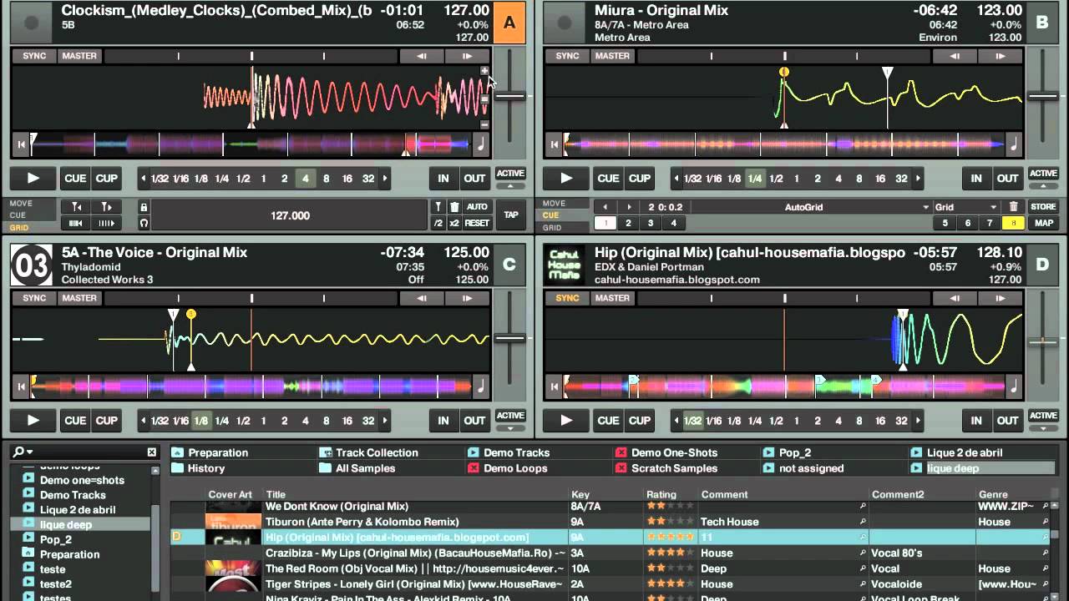Click the Deck C skip-to-start icon
This screenshot has width=1069, height=601.
click(x=21, y=386)
